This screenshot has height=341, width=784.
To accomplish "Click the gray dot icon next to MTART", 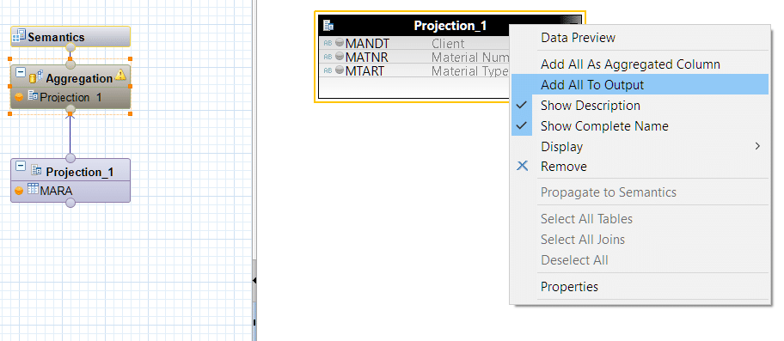I will pos(340,70).
